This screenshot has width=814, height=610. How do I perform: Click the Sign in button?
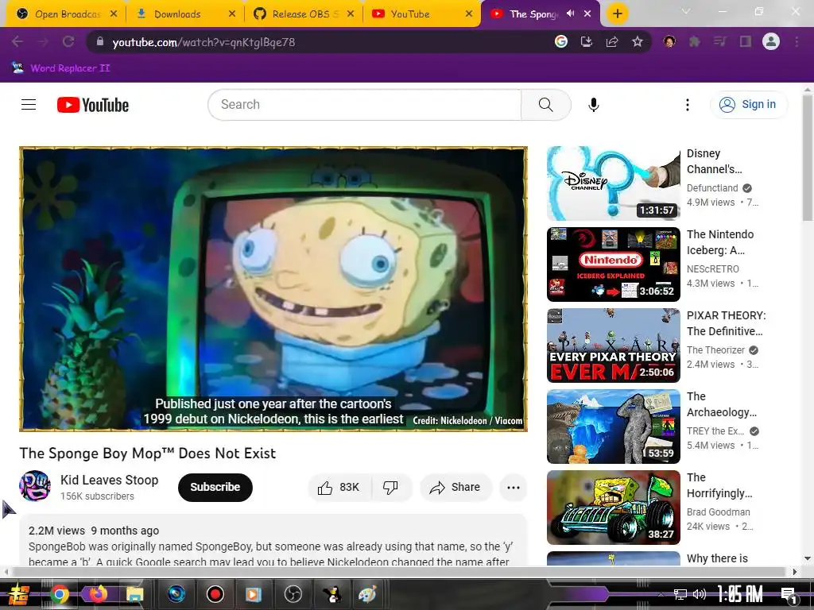pyautogui.click(x=748, y=105)
